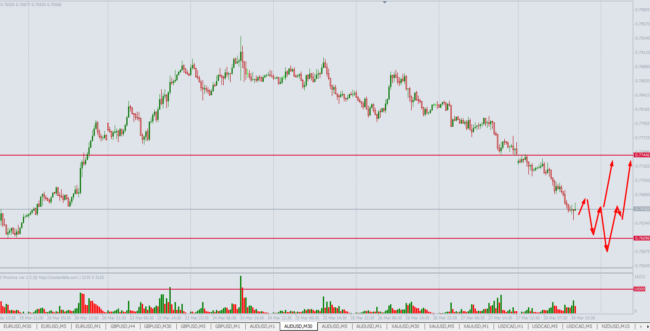
Task: Click the 0.78185 price scale value
Action: 642,109
